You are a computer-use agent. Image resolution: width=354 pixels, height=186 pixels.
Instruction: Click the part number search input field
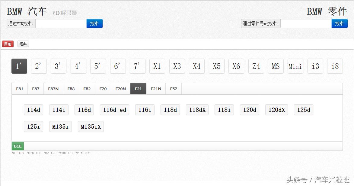(306, 23)
